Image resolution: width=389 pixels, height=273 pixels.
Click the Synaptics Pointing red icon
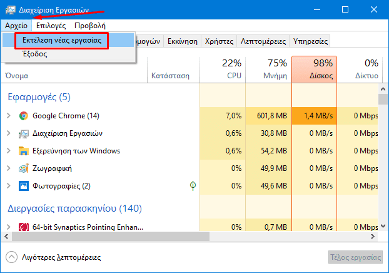click(24, 227)
